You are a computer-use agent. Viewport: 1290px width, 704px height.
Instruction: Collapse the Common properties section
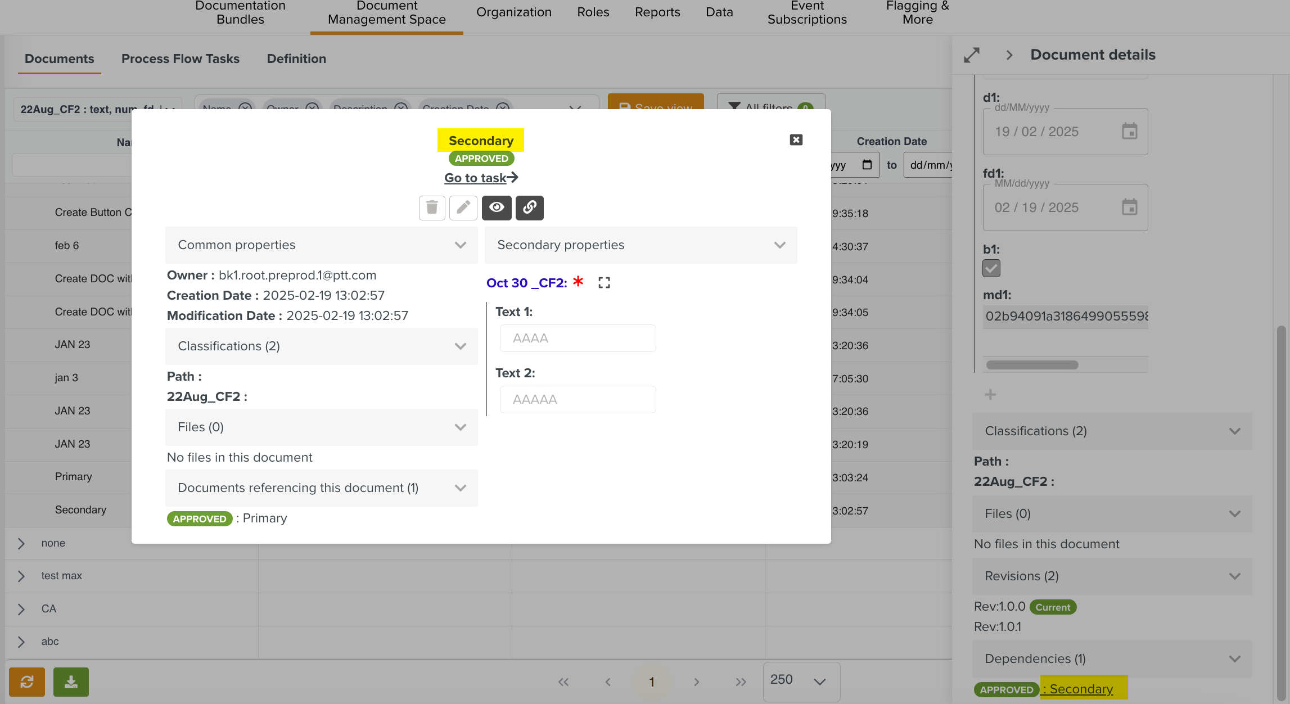(460, 245)
